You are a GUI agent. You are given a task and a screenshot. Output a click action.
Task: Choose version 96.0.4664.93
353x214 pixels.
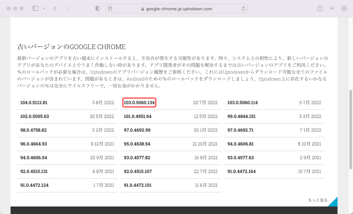34,144
